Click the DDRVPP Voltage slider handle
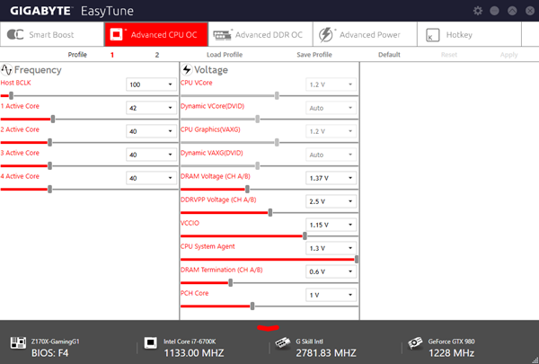This screenshot has width=539, height=364. [x=270, y=213]
